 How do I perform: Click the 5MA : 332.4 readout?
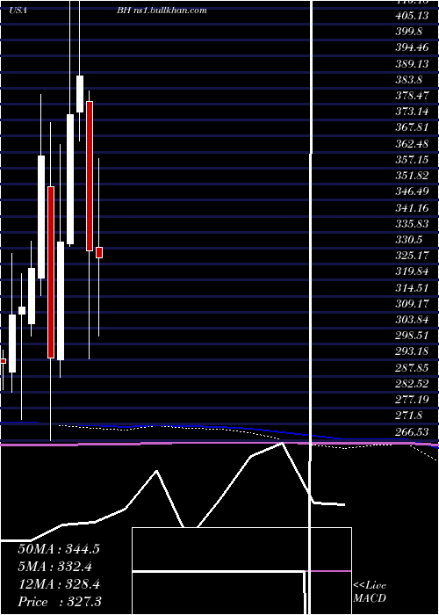[x=56, y=567]
